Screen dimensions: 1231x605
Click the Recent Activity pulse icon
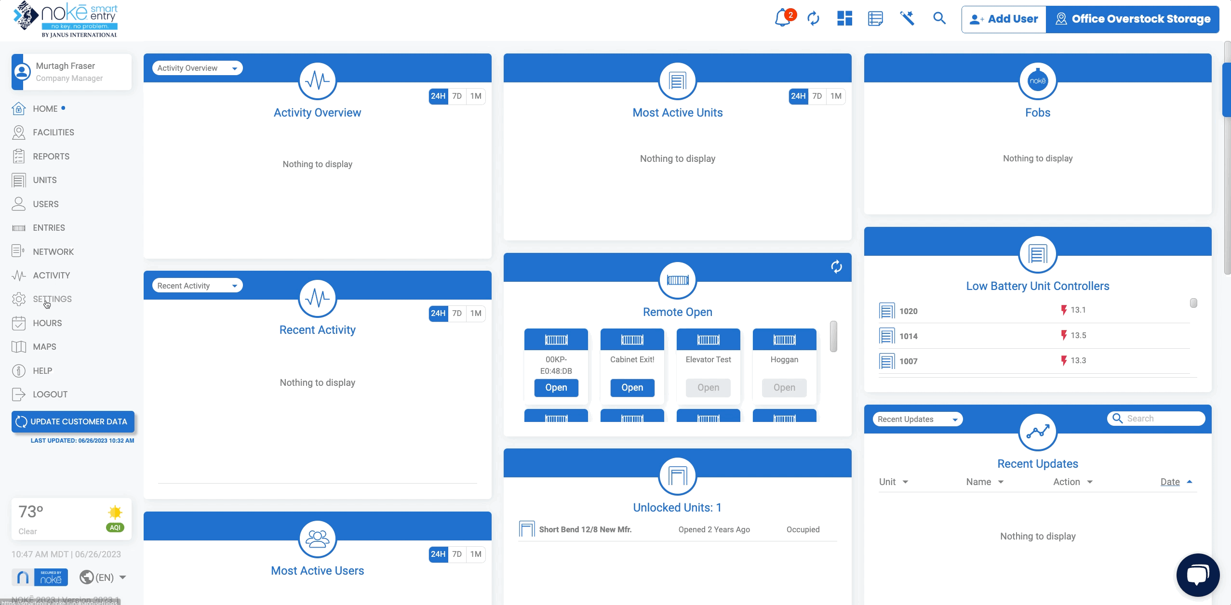pyautogui.click(x=317, y=298)
